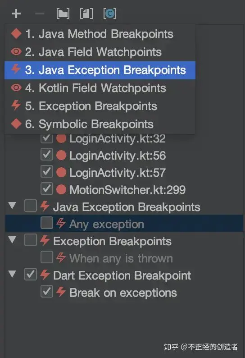The width and height of the screenshot is (245, 358).
Task: Click the minus remove breakpoint icon
Action: coord(40,14)
